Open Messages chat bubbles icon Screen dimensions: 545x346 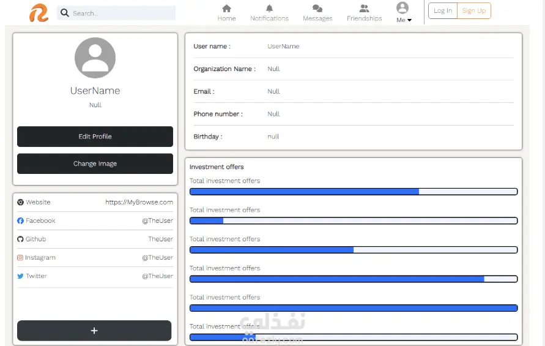[317, 9]
